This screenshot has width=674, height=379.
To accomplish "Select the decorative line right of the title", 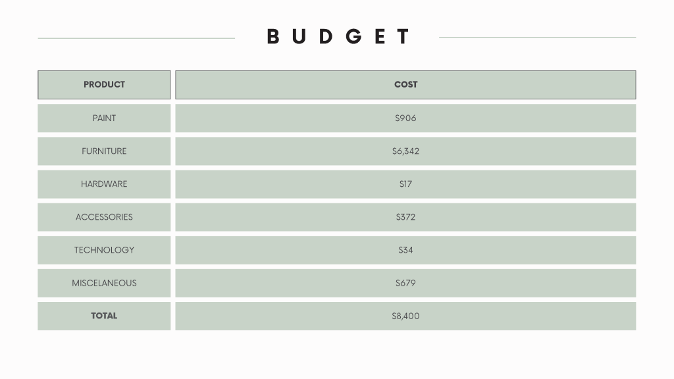I will [x=537, y=38].
